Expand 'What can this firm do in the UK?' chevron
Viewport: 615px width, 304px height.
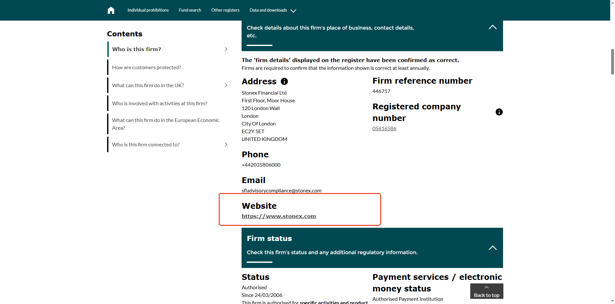click(x=226, y=85)
